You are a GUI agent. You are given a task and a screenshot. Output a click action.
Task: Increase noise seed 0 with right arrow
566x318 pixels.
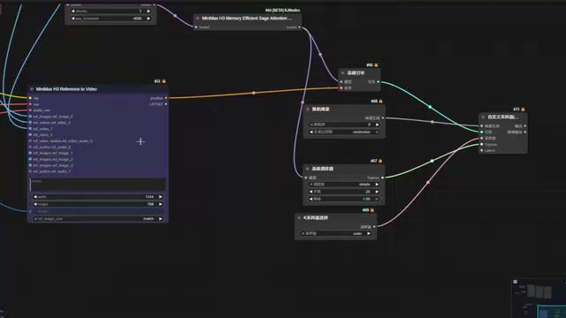378,125
